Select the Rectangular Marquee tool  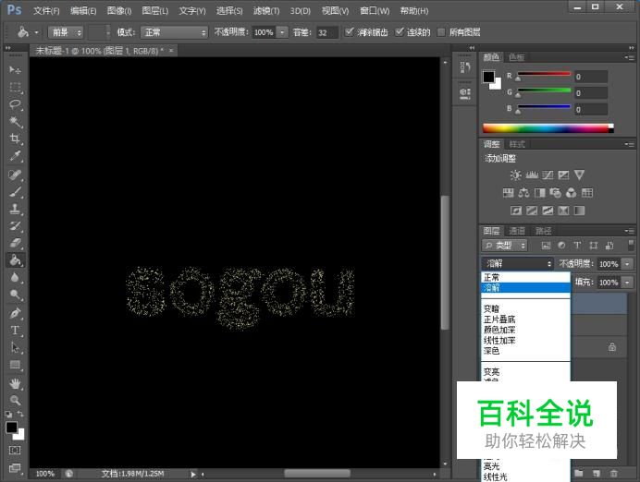click(x=15, y=87)
